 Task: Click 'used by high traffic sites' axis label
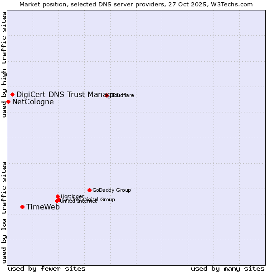[x=4, y=65]
